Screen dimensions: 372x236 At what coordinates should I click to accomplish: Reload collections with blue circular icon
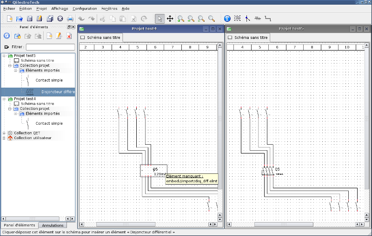7,36
